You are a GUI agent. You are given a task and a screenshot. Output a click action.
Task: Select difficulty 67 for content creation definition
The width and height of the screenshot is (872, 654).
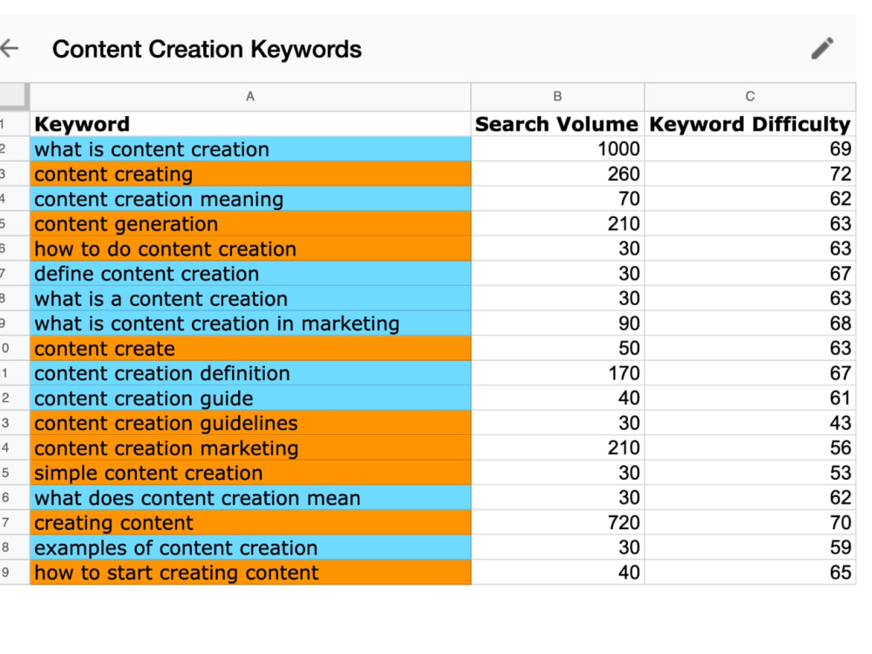pos(750,373)
